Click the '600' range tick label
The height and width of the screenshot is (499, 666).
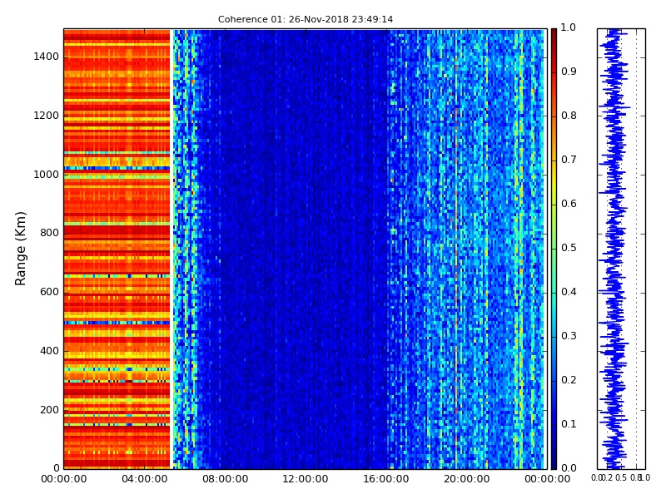49,292
